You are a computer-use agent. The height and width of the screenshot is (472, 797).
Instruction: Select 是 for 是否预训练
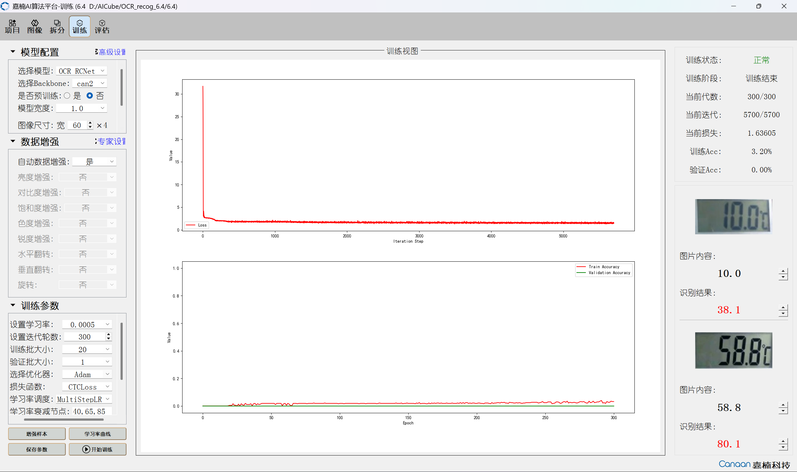[67, 96]
